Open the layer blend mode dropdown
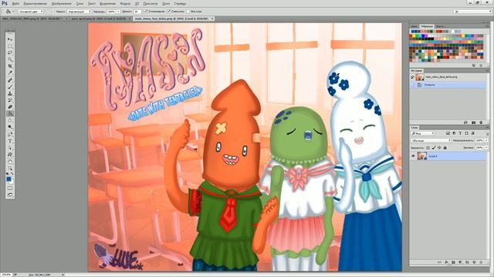This screenshot has height=277, width=494. [x=431, y=140]
